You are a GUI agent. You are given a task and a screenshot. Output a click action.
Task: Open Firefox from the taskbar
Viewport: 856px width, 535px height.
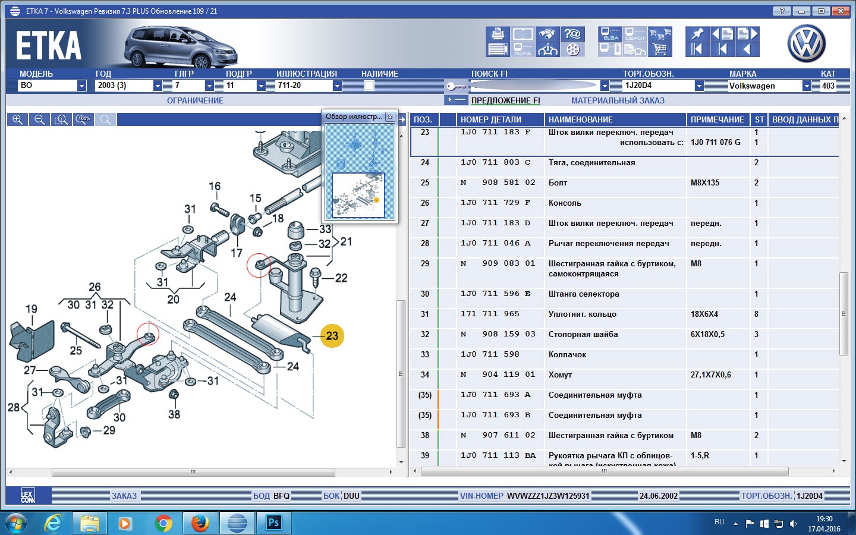pos(200,523)
